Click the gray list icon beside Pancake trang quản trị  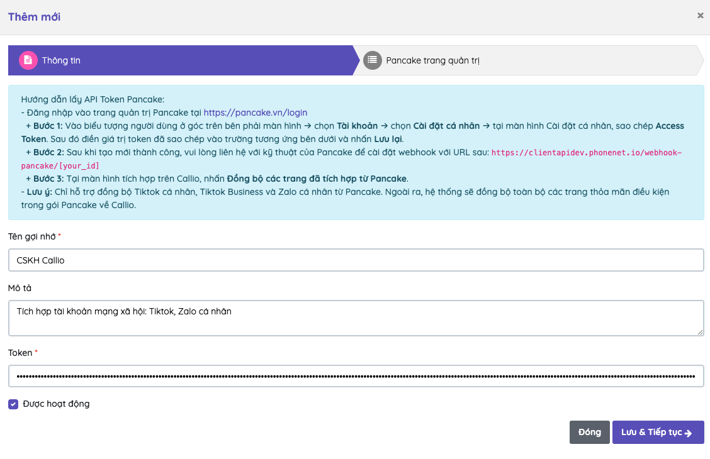pyautogui.click(x=373, y=60)
